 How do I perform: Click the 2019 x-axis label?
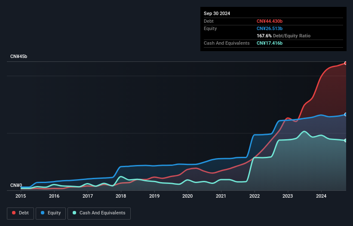point(154,196)
